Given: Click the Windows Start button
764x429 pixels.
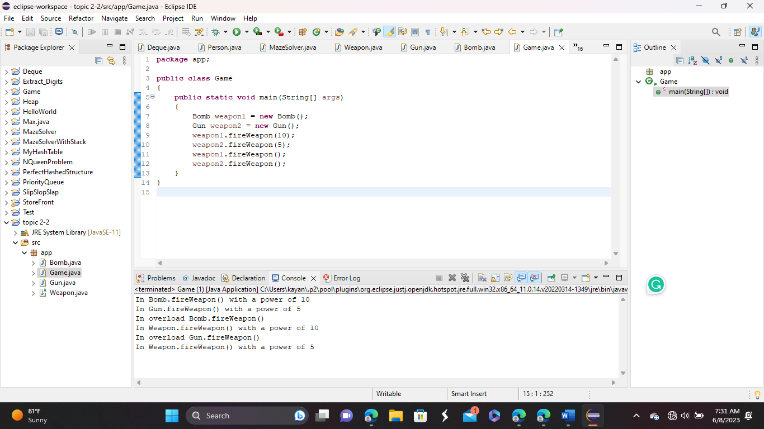Looking at the screenshot, I should point(172,416).
